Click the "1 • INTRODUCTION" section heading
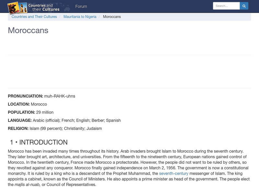This screenshot has height=188, width=259. (x=39, y=142)
